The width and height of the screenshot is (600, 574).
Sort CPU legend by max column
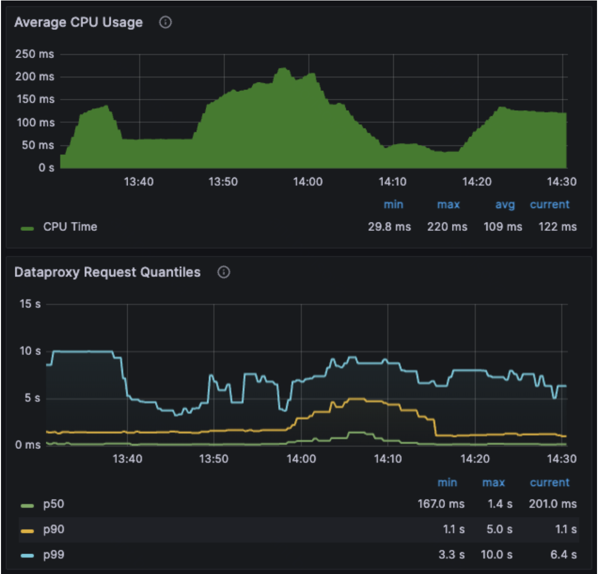449,205
